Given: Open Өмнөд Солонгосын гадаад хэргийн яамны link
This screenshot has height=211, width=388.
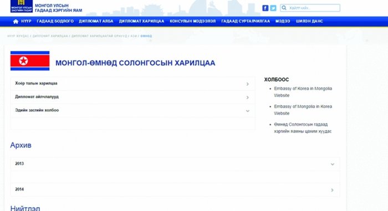Looking at the screenshot, I should click(x=303, y=128).
